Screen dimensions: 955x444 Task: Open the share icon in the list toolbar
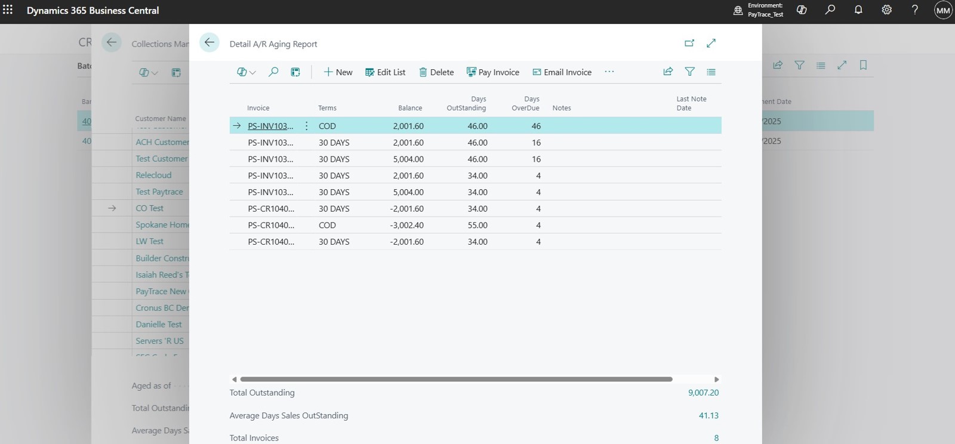[668, 72]
